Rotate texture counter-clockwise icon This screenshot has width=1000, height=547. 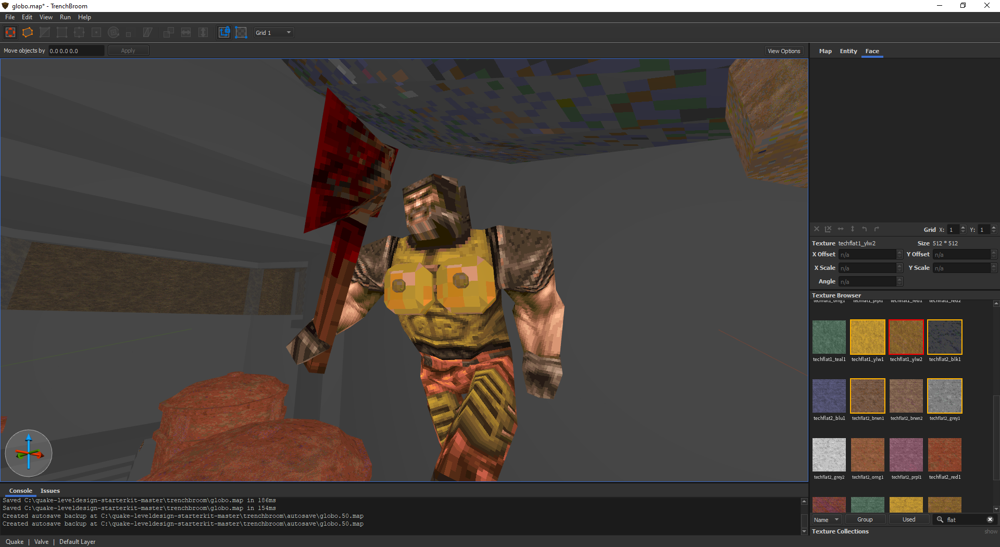click(x=865, y=229)
